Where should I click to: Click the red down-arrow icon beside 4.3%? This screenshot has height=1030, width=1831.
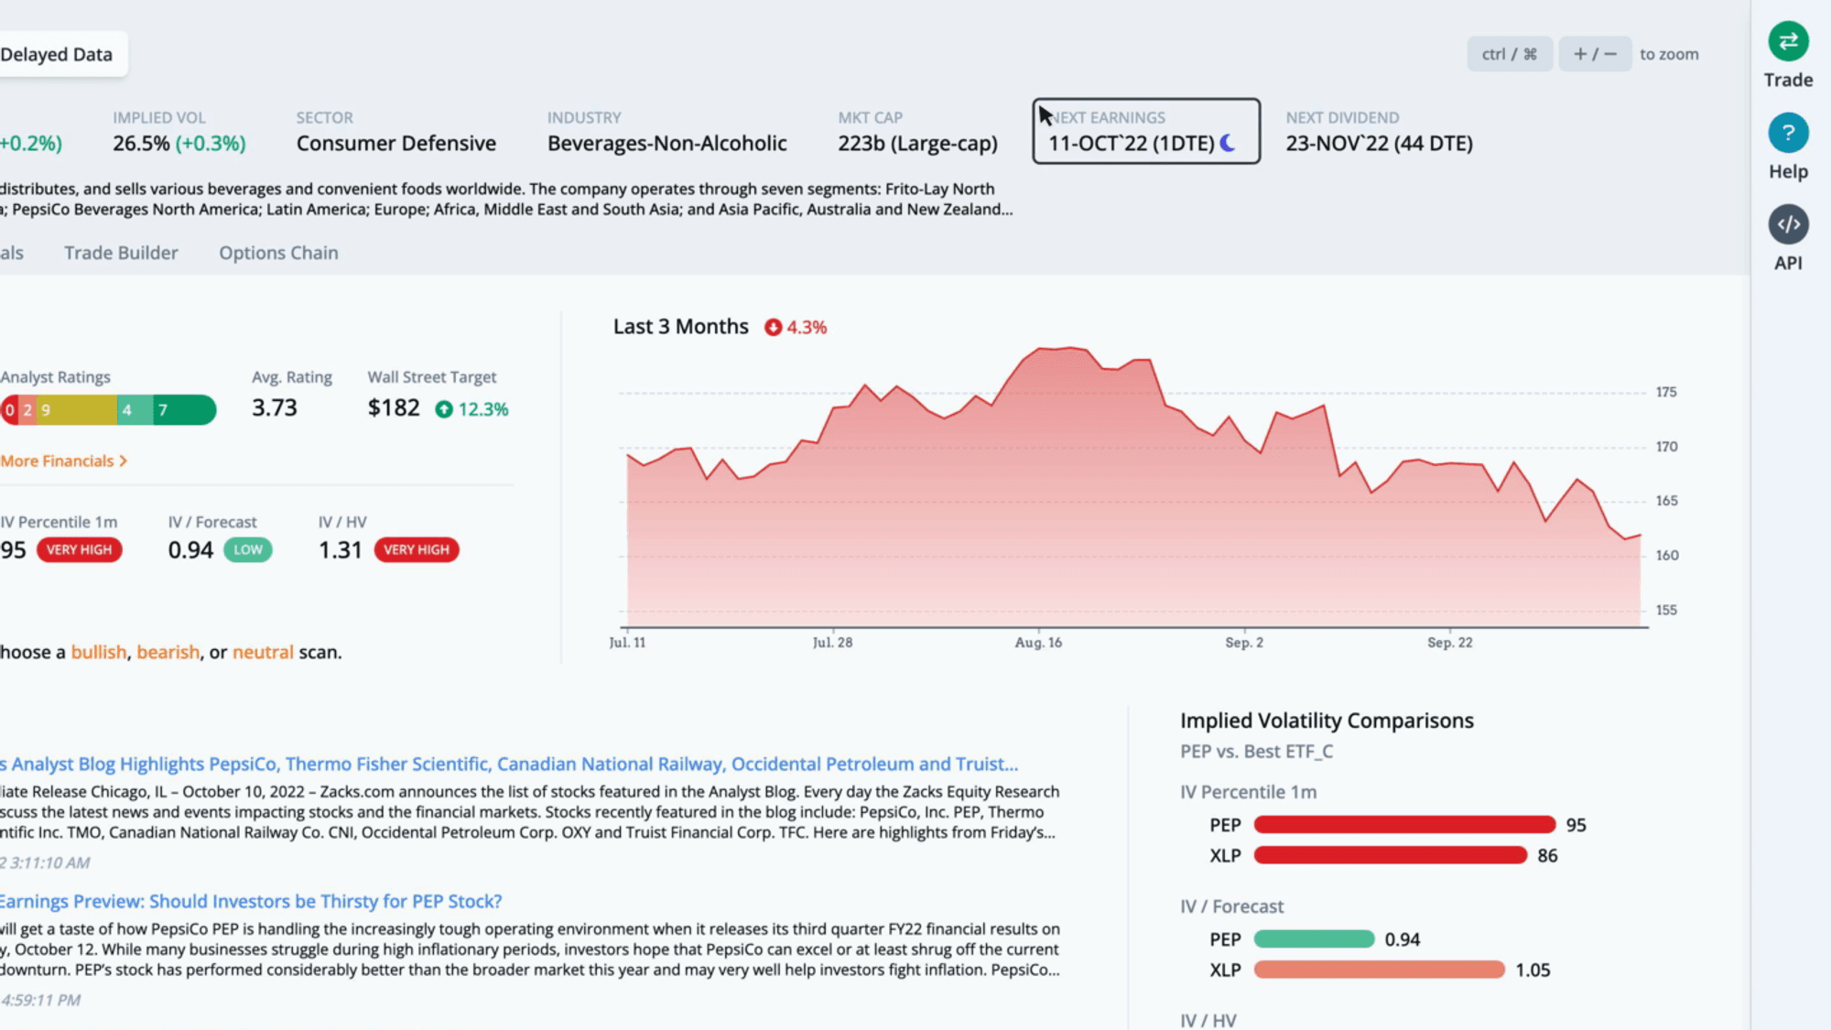point(774,327)
